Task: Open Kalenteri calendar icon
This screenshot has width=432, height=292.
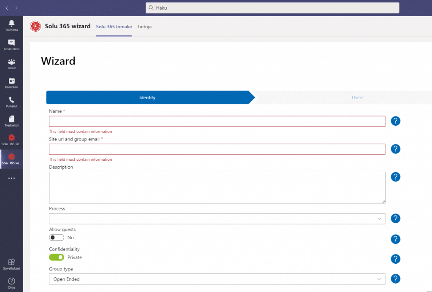Action: click(11, 83)
